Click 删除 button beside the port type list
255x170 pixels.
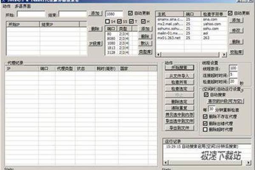click(x=145, y=36)
